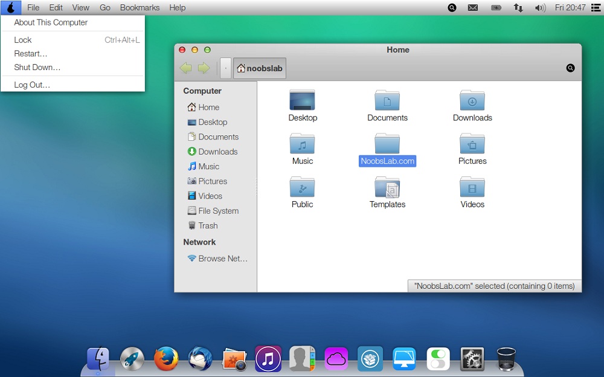Click the volume icon in the menu bar
This screenshot has width=604, height=377.
tap(540, 8)
